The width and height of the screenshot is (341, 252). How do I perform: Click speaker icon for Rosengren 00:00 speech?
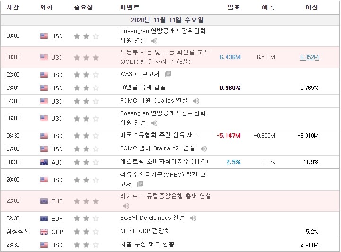pyautogui.click(x=154, y=41)
